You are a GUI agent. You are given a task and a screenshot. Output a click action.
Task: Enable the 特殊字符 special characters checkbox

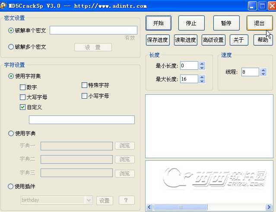84,85
